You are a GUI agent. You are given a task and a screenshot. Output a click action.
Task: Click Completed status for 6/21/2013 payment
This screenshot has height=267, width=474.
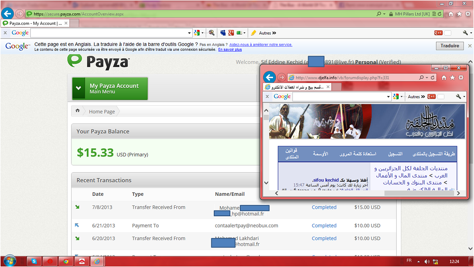coord(324,226)
